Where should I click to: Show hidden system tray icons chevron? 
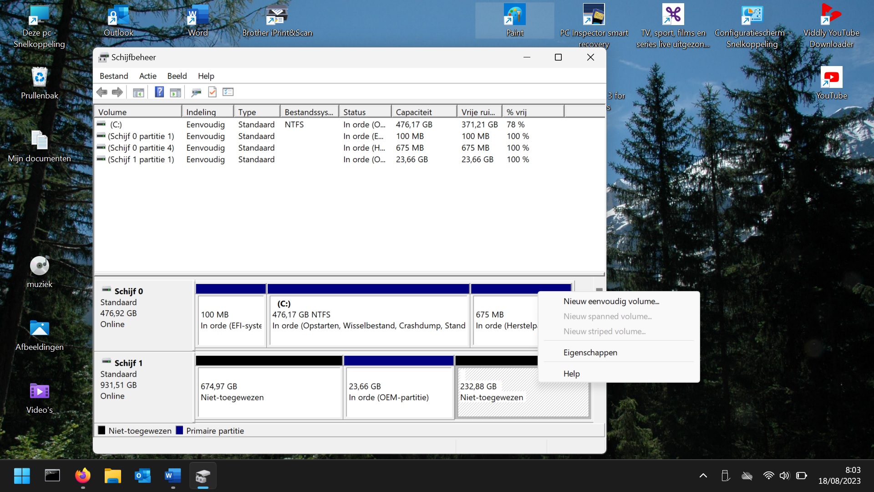pos(703,476)
